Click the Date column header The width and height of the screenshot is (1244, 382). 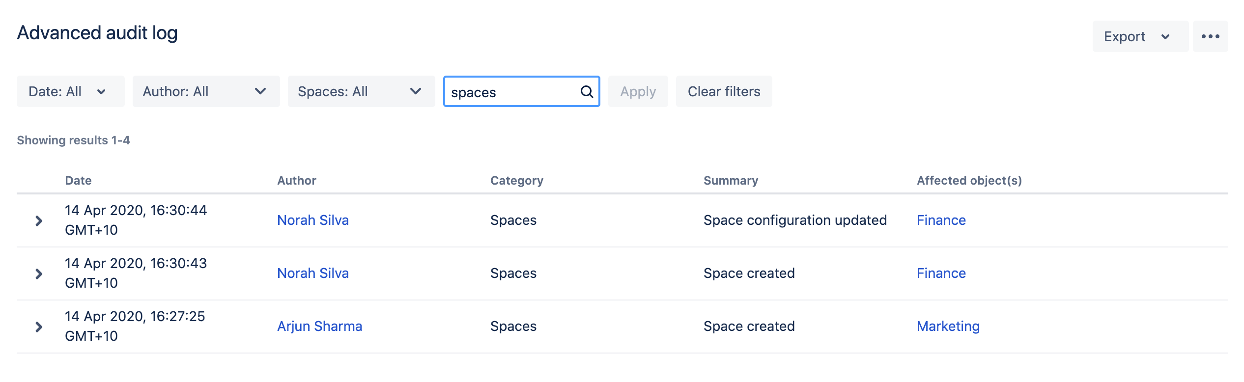pyautogui.click(x=78, y=180)
